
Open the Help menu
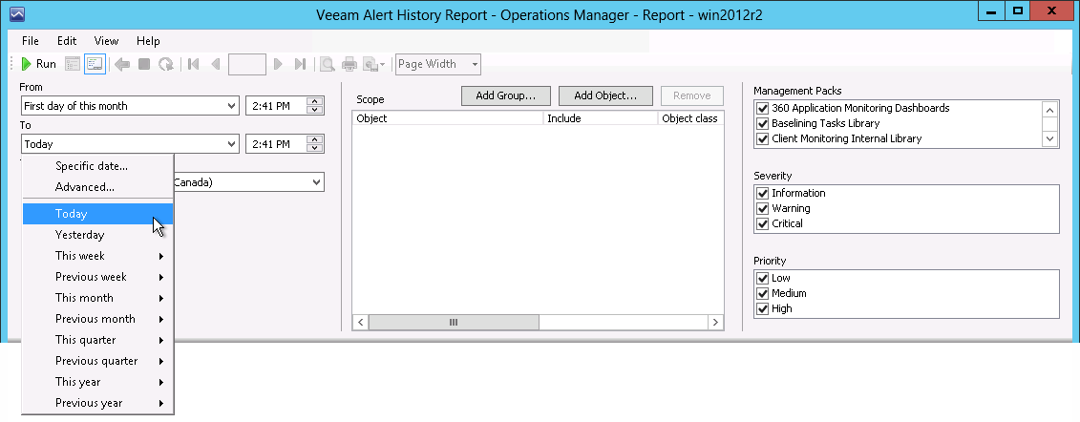pyautogui.click(x=148, y=41)
